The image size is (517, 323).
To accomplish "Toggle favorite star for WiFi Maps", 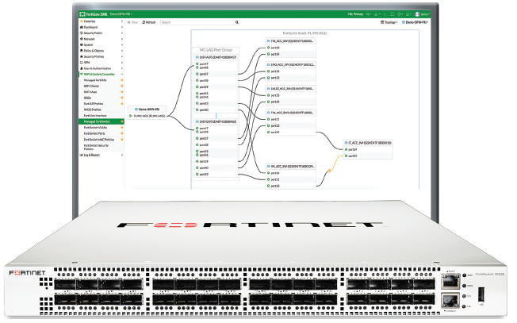I will [x=121, y=92].
